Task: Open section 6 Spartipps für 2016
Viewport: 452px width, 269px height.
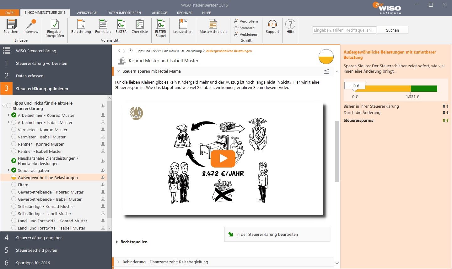Action: click(56, 263)
